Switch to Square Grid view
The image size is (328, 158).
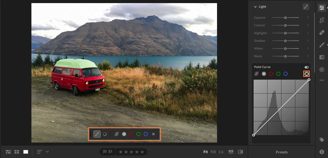[17, 152]
